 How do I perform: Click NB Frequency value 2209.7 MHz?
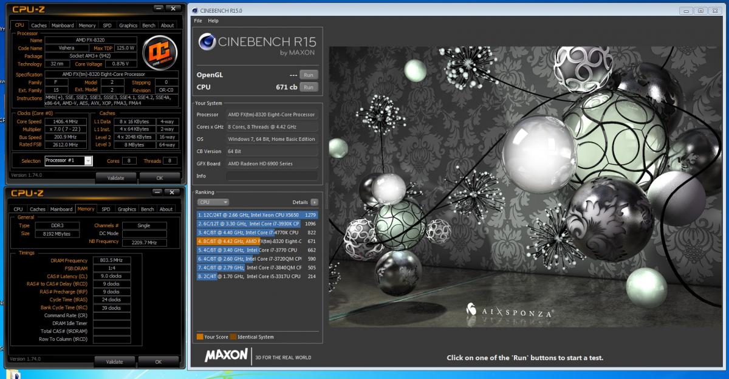[x=144, y=242]
